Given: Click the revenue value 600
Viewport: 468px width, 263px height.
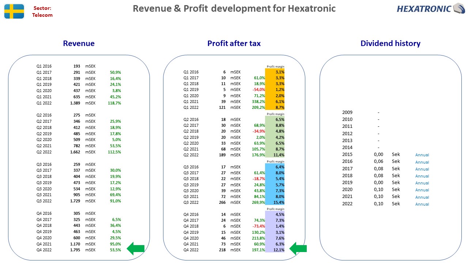Looking at the screenshot, I should tap(77, 237).
